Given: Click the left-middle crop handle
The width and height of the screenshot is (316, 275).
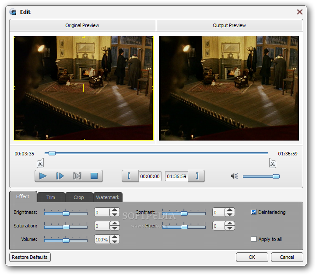Looking at the screenshot, I should pos(14,88).
